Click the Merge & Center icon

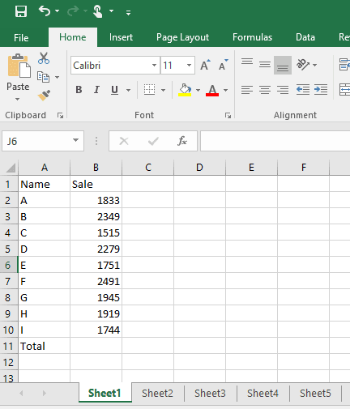(344, 90)
